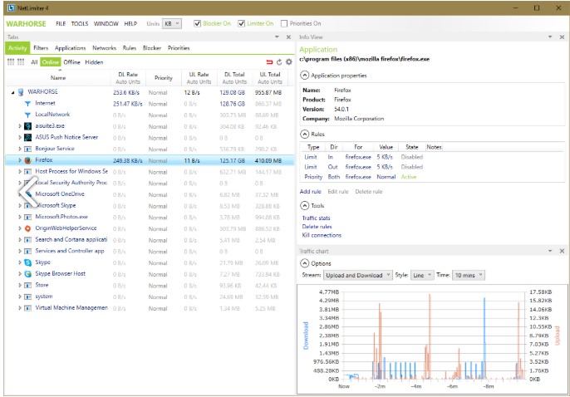Click the Firefox icon in the activity list
Image resolution: width=570 pixels, height=397 pixels.
(28, 160)
